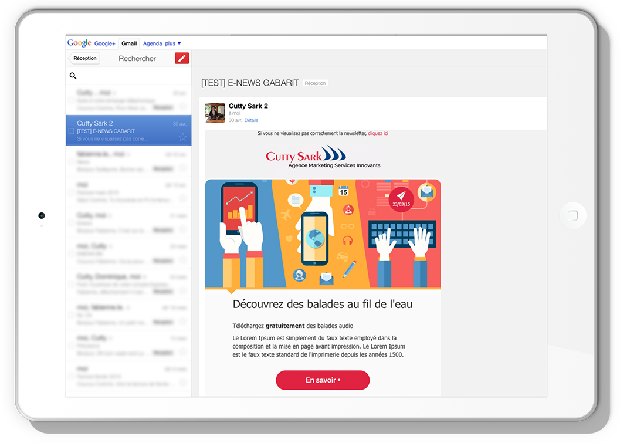Expand the 'plus' dropdown menu
The width and height of the screenshot is (620, 443).
(173, 43)
